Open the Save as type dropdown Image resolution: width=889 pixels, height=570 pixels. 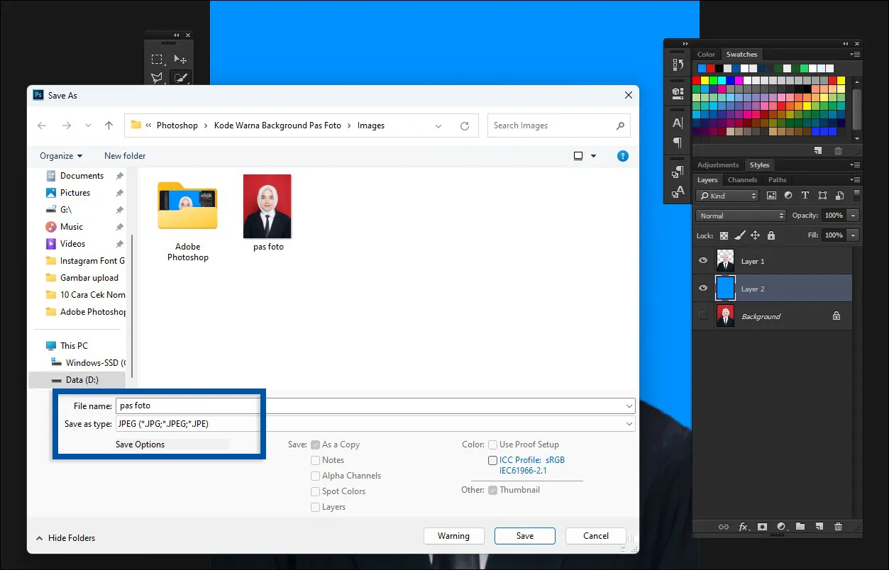pyautogui.click(x=629, y=424)
